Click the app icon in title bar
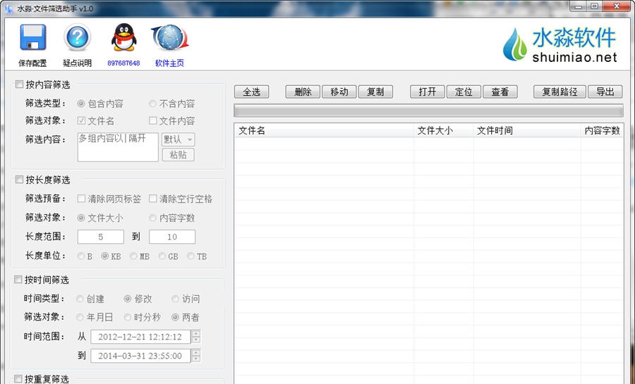This screenshot has height=384, width=635. pos(9,8)
